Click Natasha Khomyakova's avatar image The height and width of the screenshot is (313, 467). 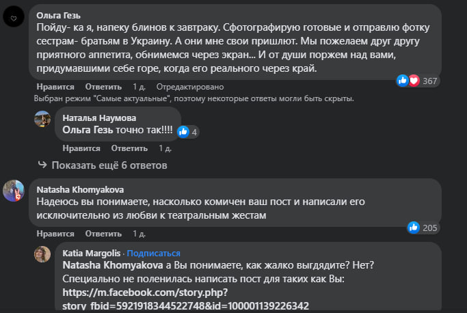pyautogui.click(x=14, y=191)
